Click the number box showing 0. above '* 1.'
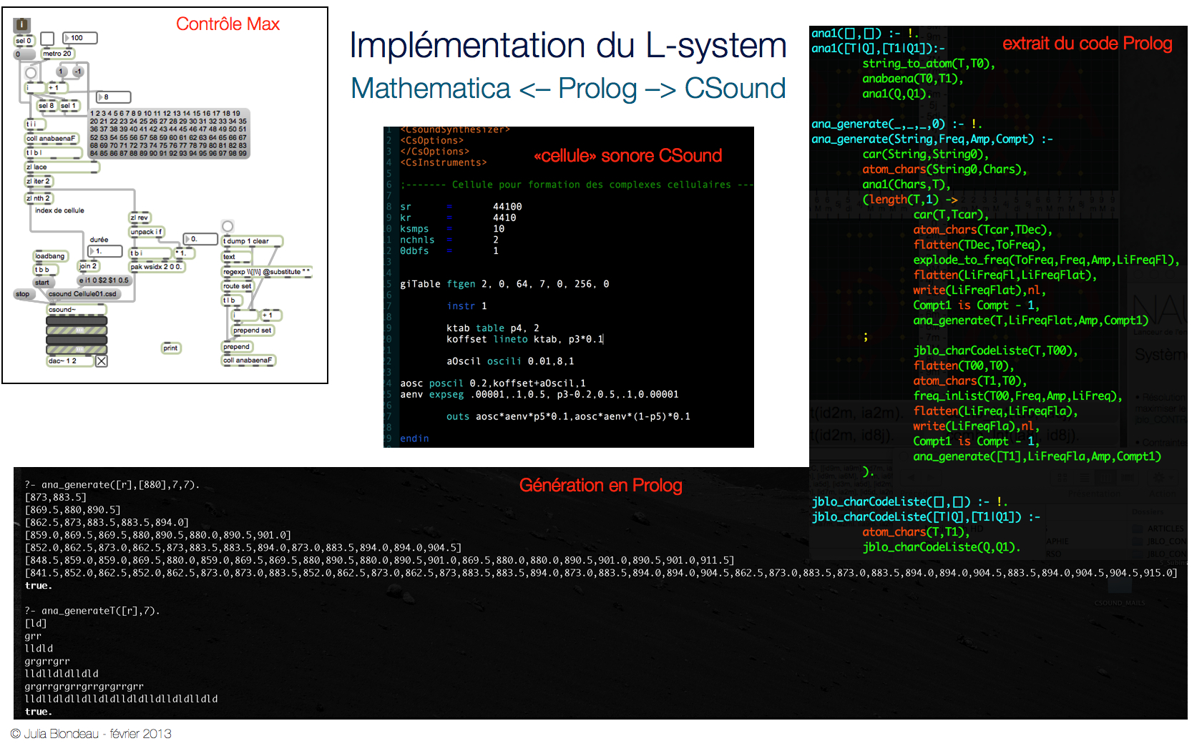The height and width of the screenshot is (751, 1202). tap(200, 239)
